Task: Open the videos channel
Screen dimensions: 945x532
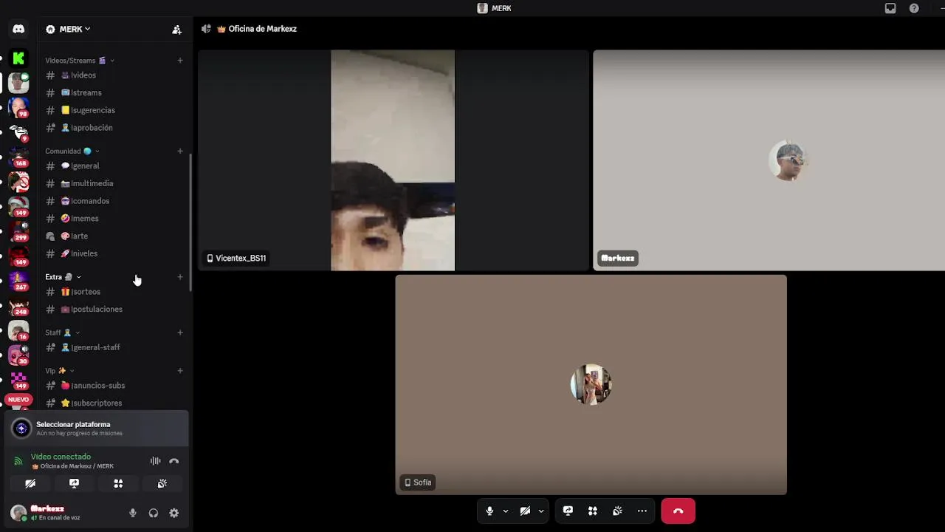Action: pyautogui.click(x=114, y=75)
